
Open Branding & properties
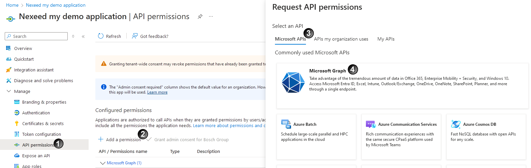click(x=44, y=102)
